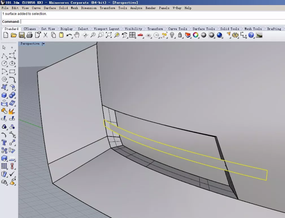Toggle the four-viewport layout icon
Image resolution: width=285 pixels, height=218 pixels.
[x=132, y=35]
